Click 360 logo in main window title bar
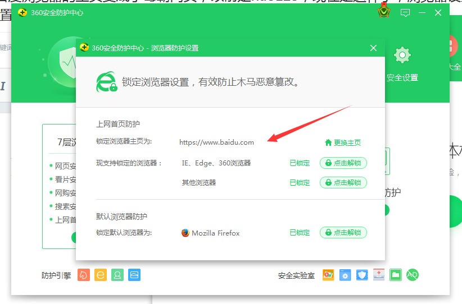Viewport: 462px width, 304px height. point(22,13)
